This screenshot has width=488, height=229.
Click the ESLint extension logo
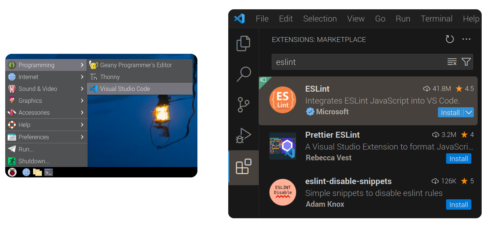(x=283, y=100)
